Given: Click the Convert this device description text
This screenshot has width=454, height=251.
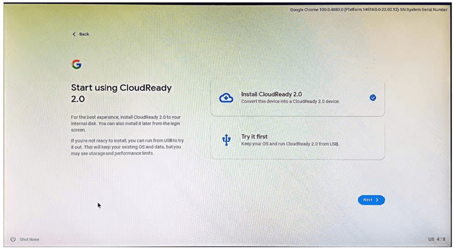Looking at the screenshot, I should (x=291, y=101).
